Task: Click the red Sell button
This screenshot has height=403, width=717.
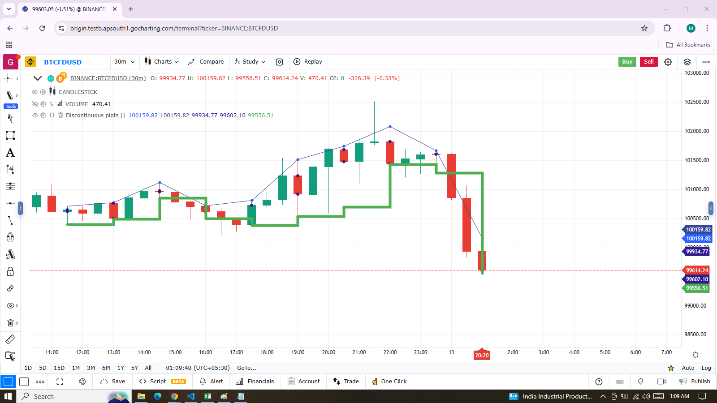Action: pos(648,62)
